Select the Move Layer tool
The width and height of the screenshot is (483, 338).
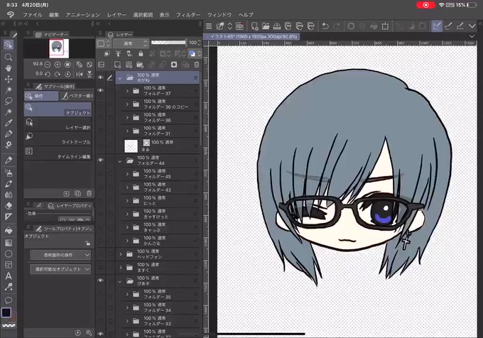[x=9, y=79]
